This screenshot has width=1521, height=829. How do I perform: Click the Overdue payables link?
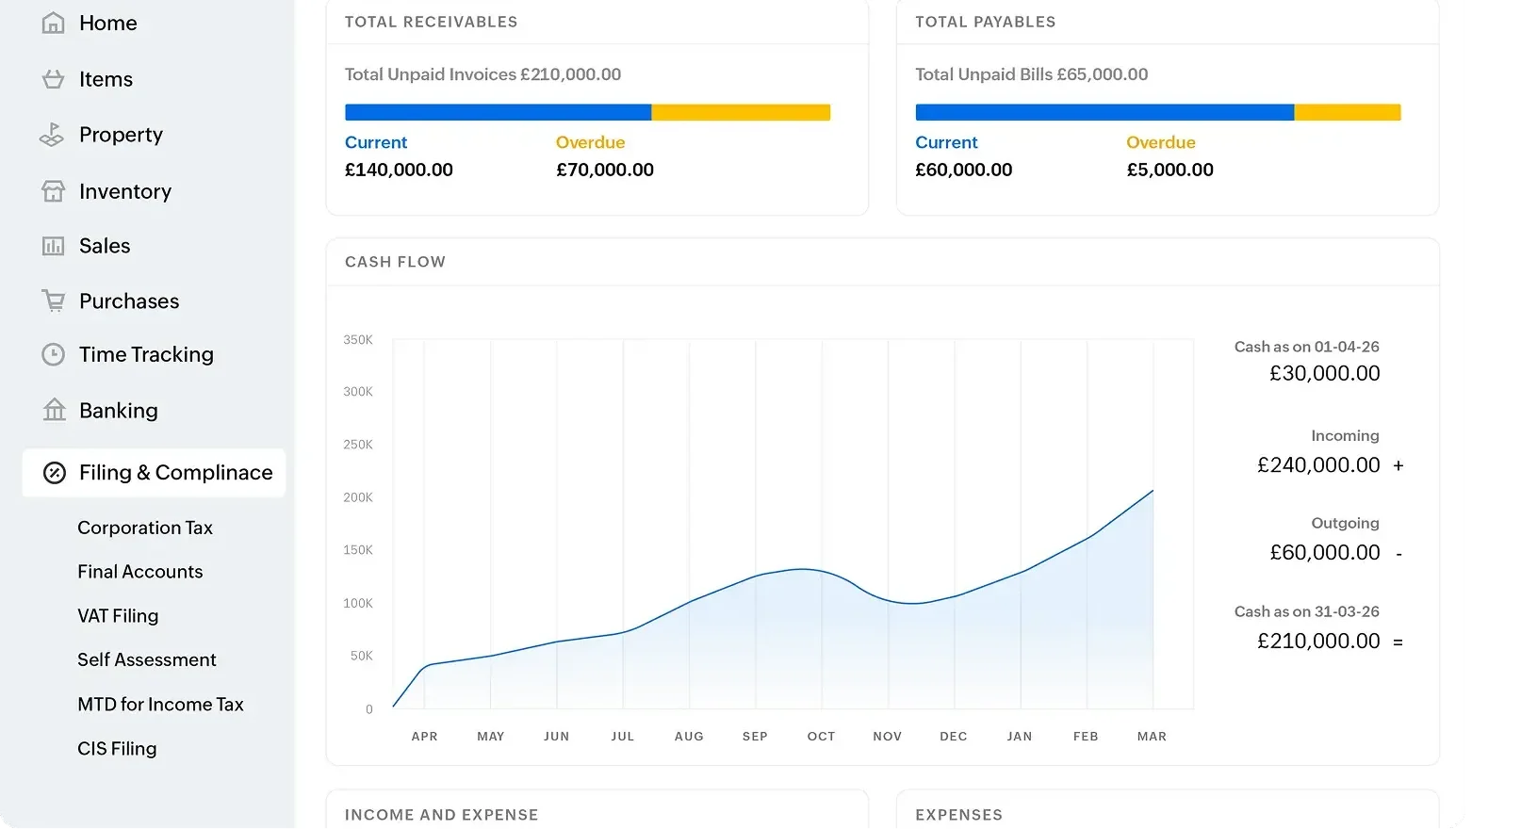(x=1161, y=142)
